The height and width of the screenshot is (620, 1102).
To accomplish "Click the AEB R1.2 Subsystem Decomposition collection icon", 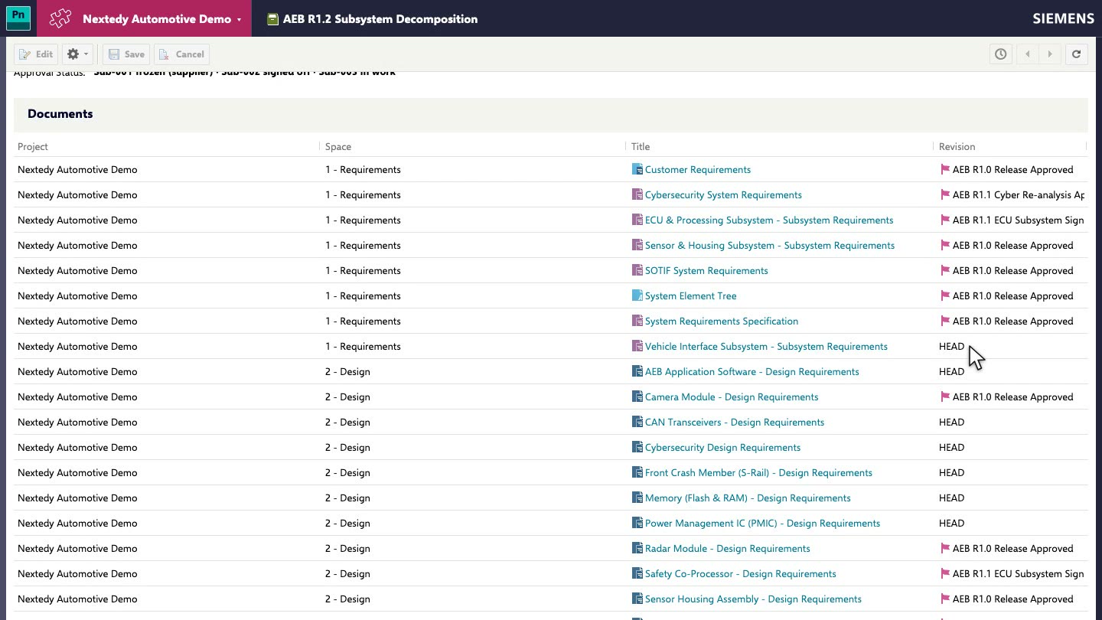I will (272, 19).
